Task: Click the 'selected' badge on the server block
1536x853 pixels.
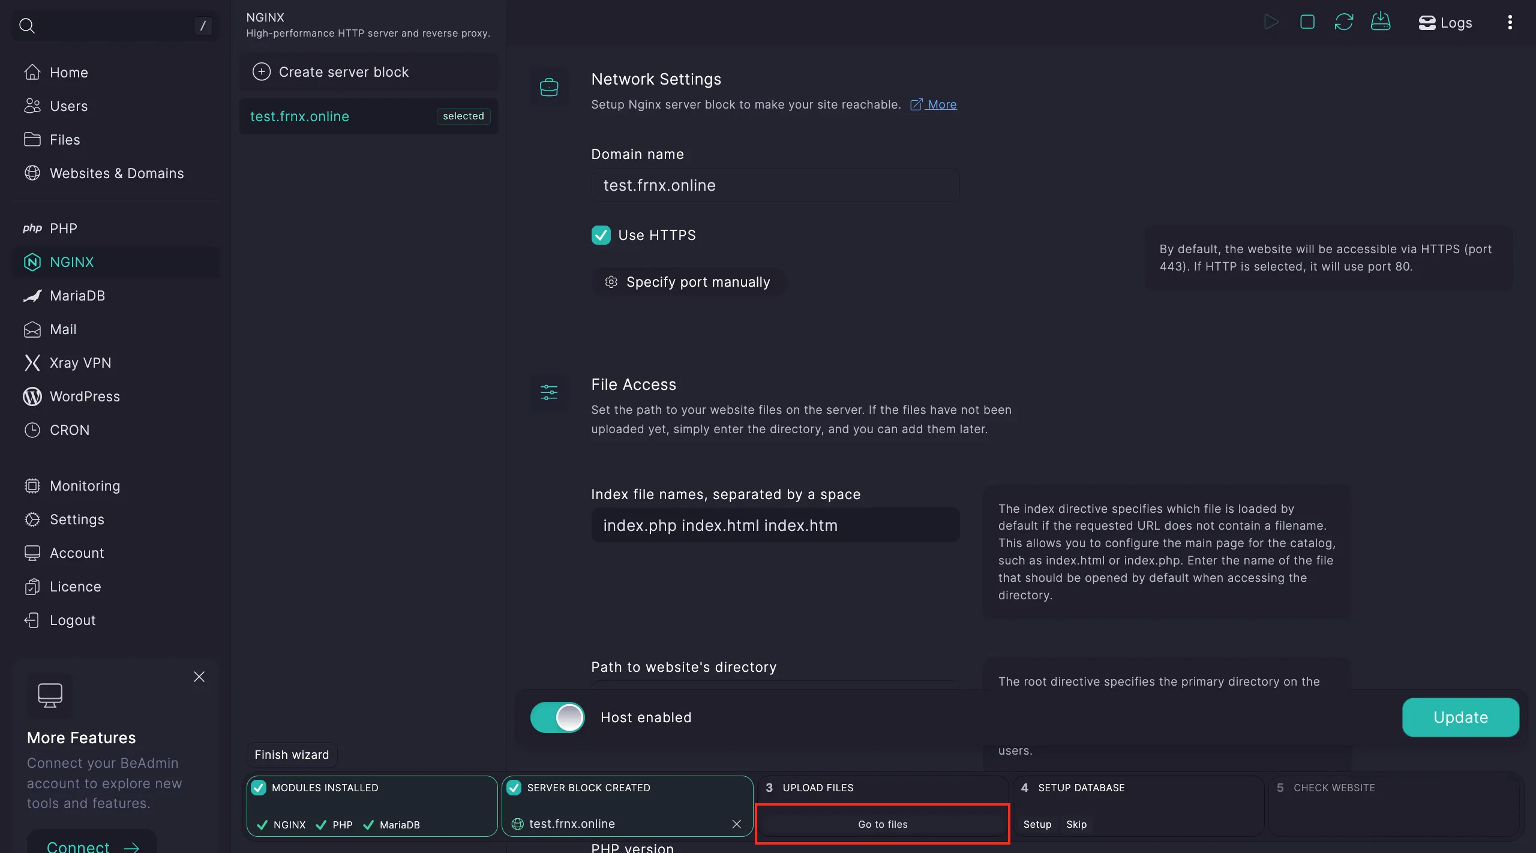Action: click(x=463, y=116)
